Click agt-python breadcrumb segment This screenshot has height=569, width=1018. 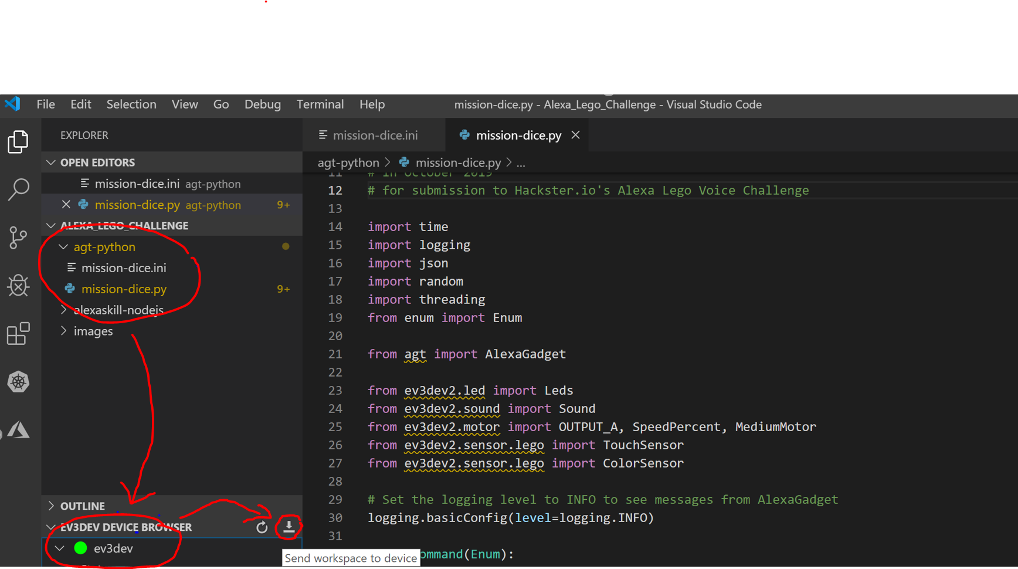(x=348, y=162)
